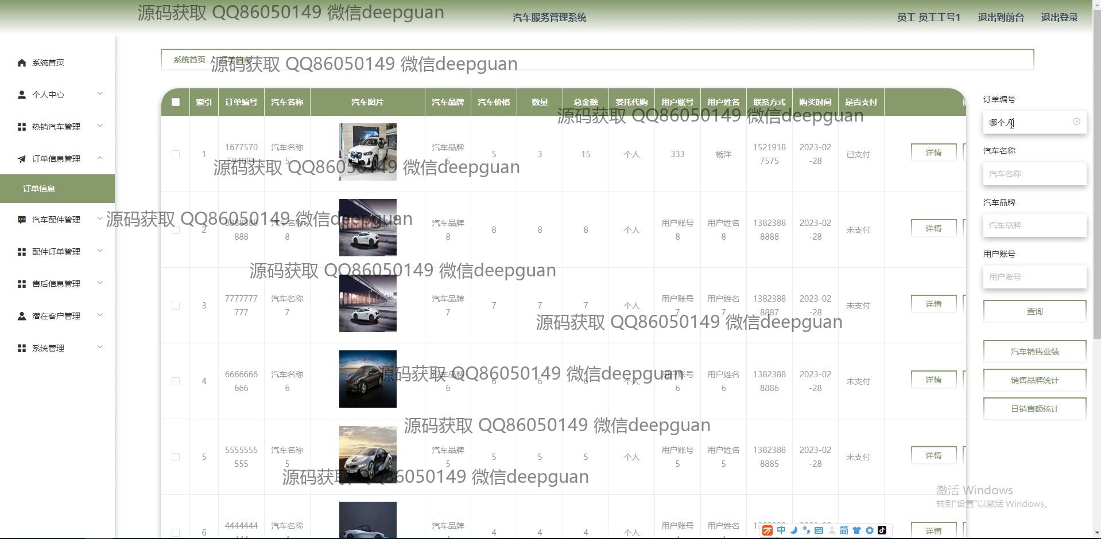This screenshot has height=539, width=1101.
Task: Expand the 汽车配件管理 menu chevron
Action: click(x=100, y=219)
